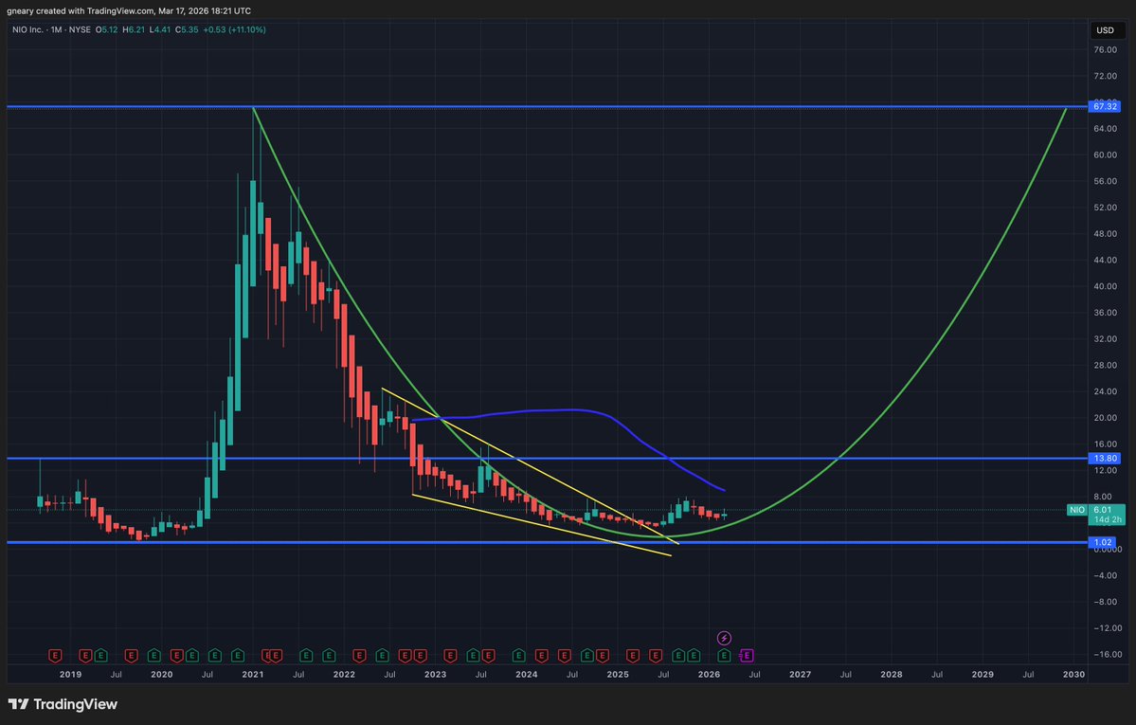
Task: Click the purple upcoming earnings marker
Action: pyautogui.click(x=747, y=656)
